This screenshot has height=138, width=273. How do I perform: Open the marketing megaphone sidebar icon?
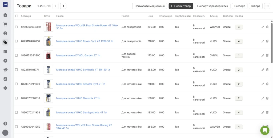click(5, 70)
